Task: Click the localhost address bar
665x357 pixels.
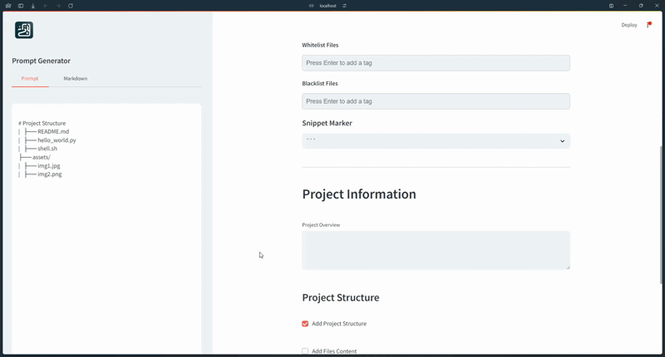Action: coord(328,6)
